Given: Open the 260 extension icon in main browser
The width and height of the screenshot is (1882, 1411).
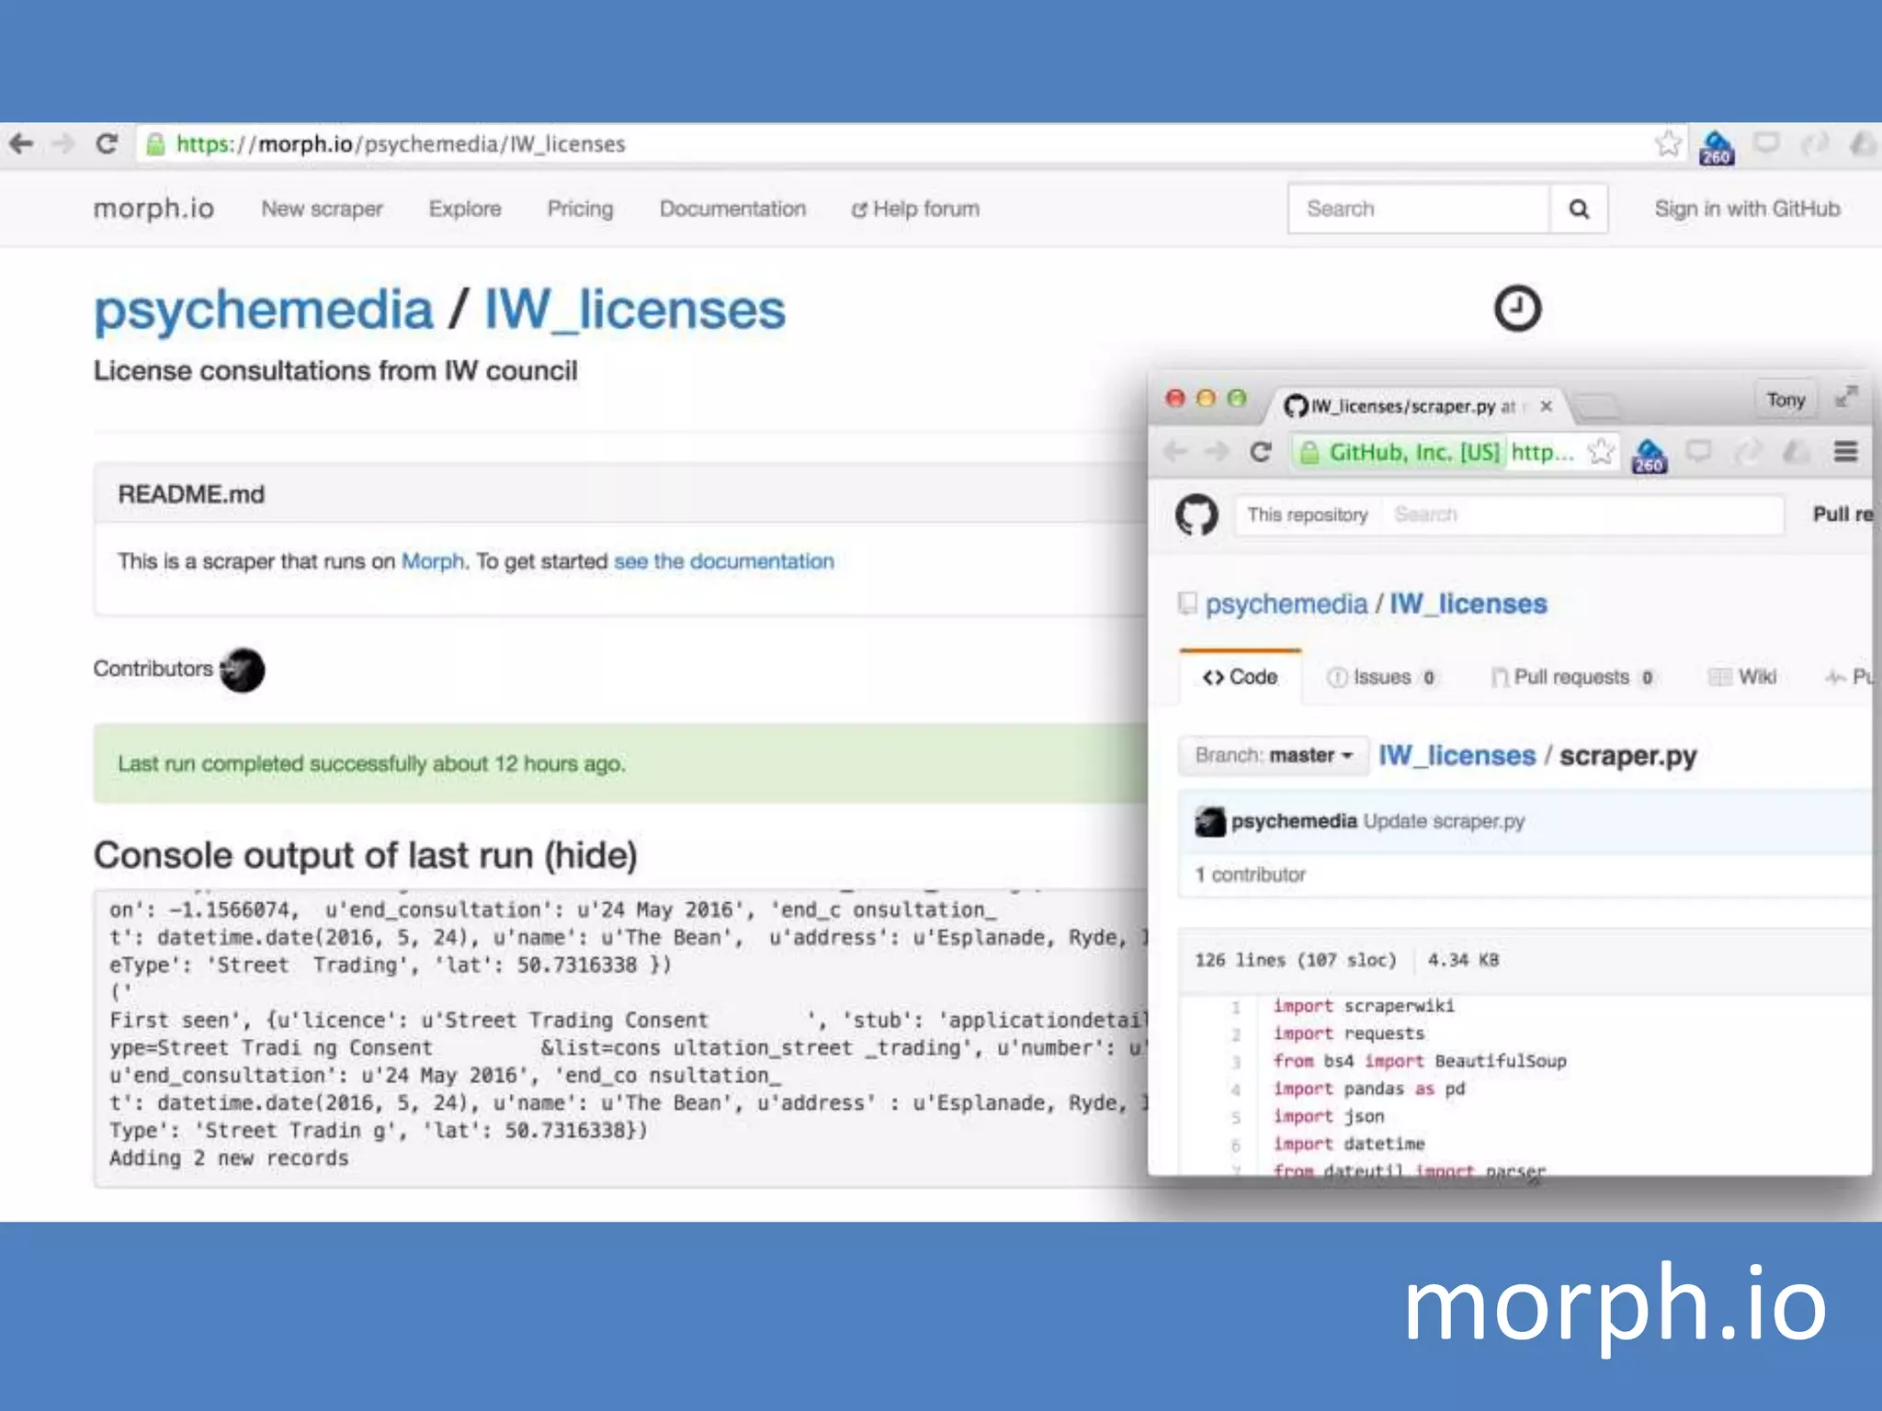Looking at the screenshot, I should 1716,147.
